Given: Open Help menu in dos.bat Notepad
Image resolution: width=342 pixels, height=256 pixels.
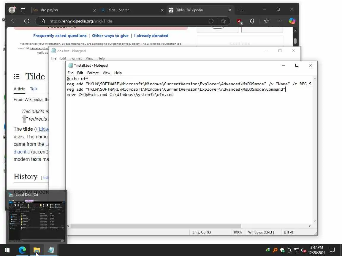Looking at the screenshot, I should [x=101, y=58].
